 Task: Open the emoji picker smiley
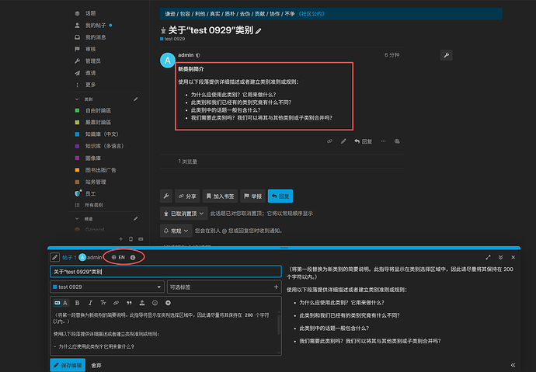[155, 303]
